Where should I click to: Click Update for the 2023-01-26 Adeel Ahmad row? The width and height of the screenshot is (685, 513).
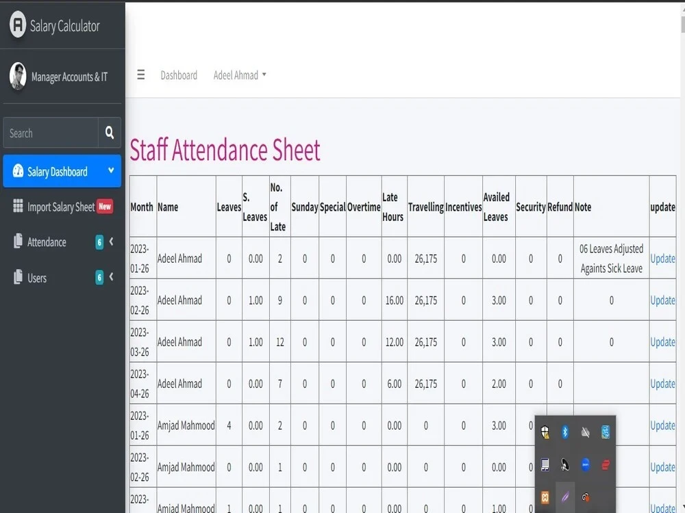coord(662,259)
